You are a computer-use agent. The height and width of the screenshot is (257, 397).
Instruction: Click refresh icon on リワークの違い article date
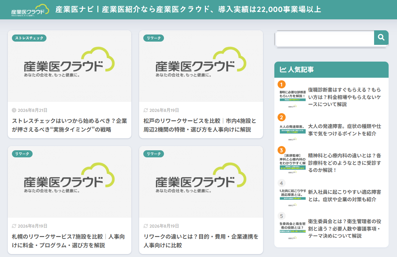(146, 226)
